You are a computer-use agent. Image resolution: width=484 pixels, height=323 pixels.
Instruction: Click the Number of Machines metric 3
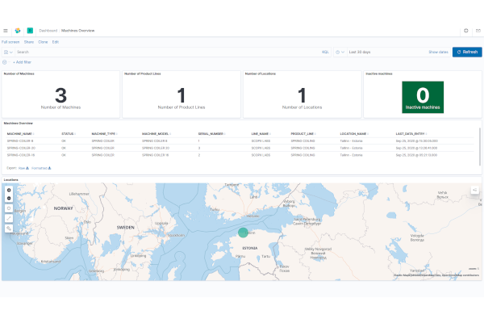point(60,95)
